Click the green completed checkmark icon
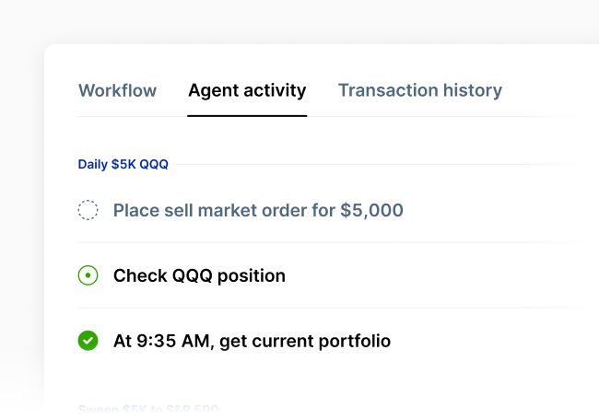Image resolution: width=599 pixels, height=420 pixels. (88, 341)
